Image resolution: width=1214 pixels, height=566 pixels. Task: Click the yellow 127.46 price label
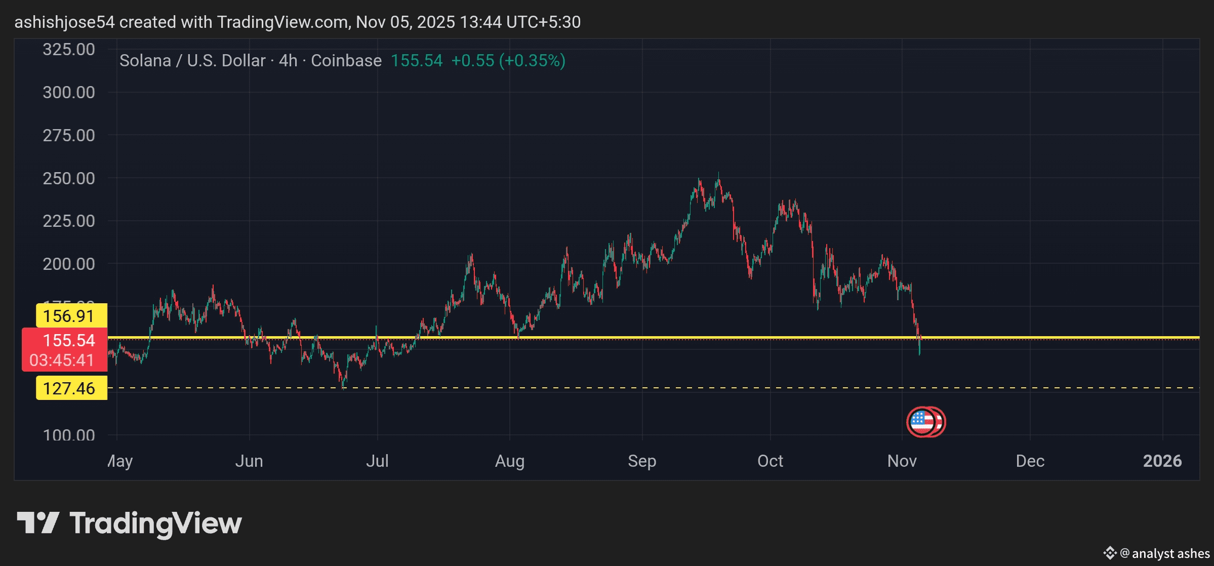pos(71,388)
